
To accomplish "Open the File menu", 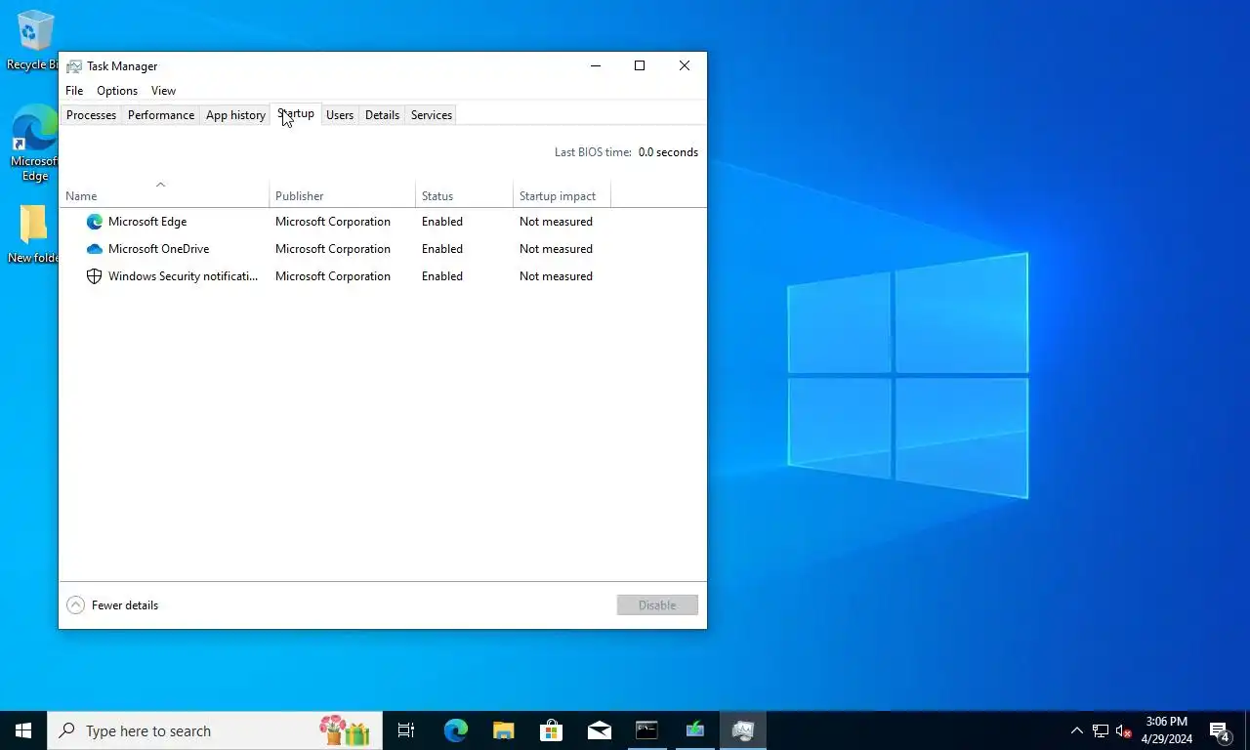I will click(x=74, y=91).
